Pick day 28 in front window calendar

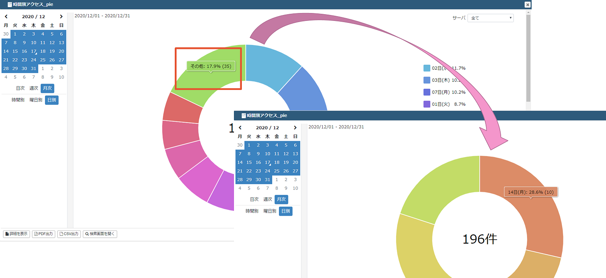point(240,180)
